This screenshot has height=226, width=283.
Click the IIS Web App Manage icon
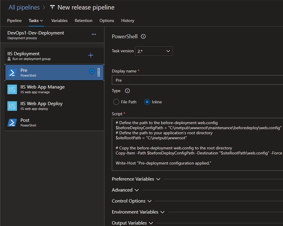12,89
